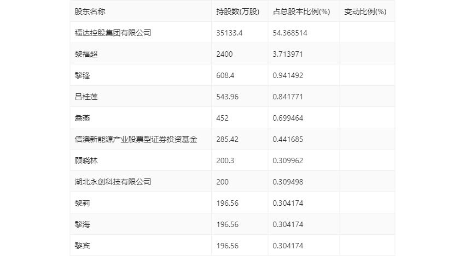Click 196.56 in the 黎莉 row
Viewport: 465px width, 256px height.
pos(227,203)
